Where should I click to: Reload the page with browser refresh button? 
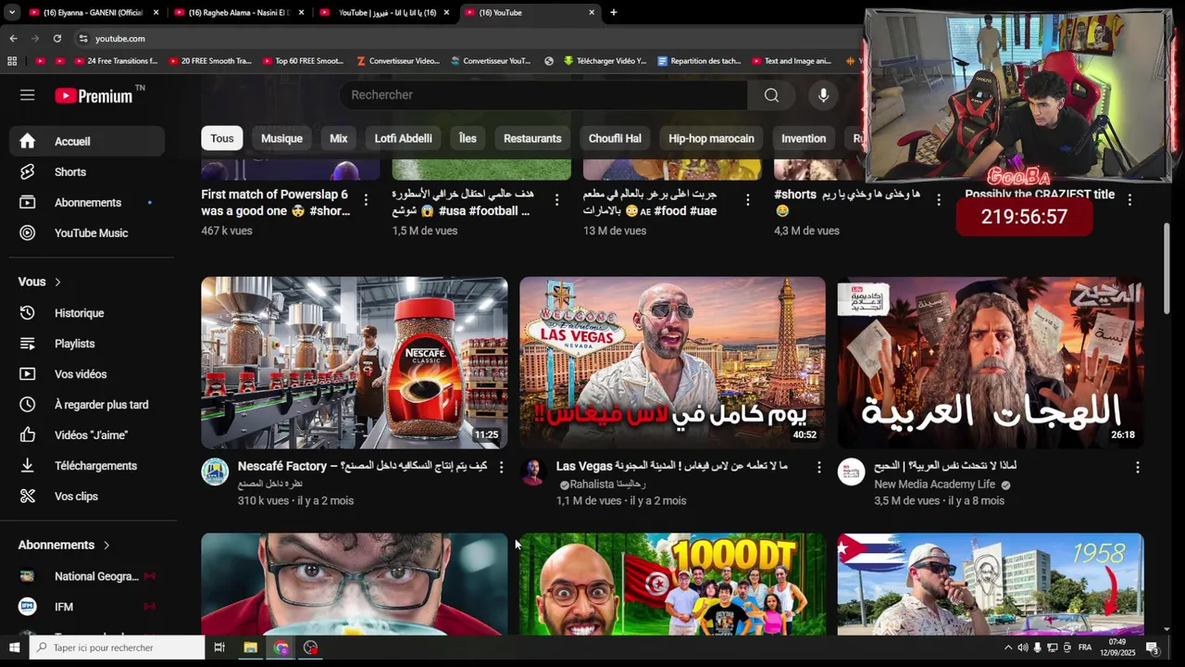(x=56, y=38)
